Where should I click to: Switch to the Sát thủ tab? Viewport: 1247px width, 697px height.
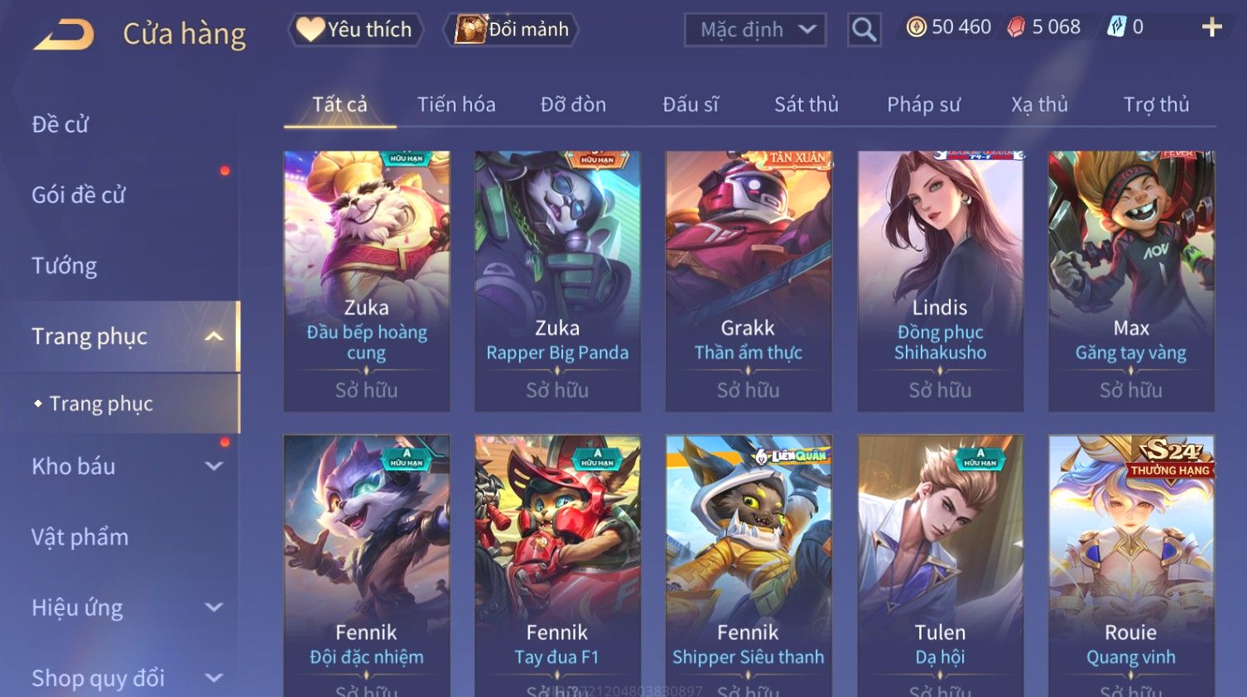[x=806, y=104]
